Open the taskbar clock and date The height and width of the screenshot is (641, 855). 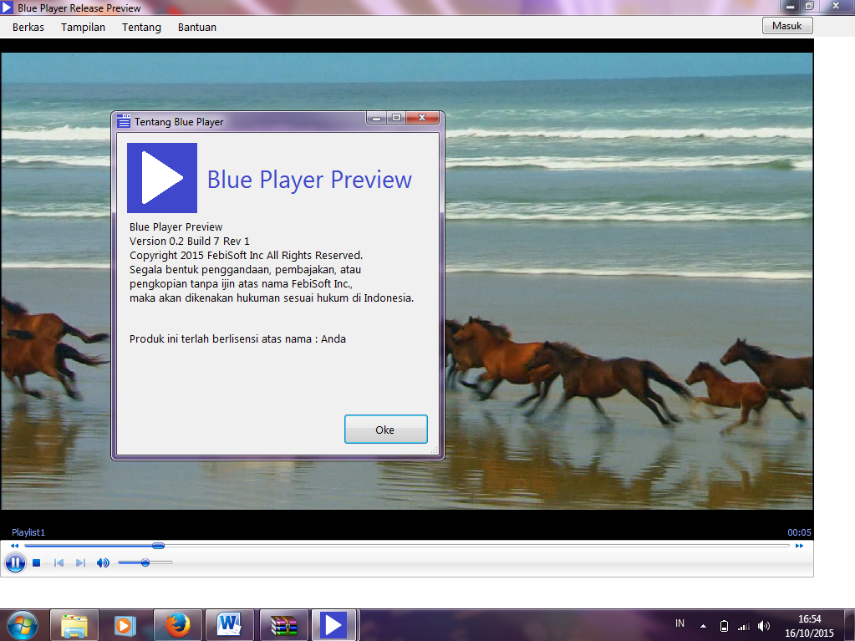pos(809,626)
